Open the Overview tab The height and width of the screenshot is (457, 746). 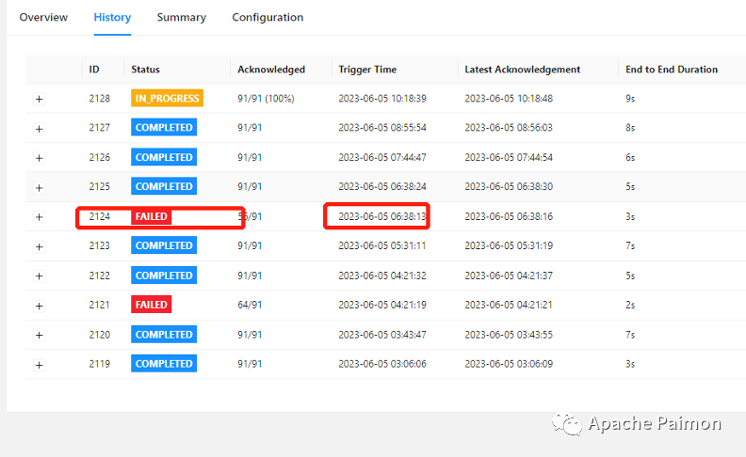43,18
